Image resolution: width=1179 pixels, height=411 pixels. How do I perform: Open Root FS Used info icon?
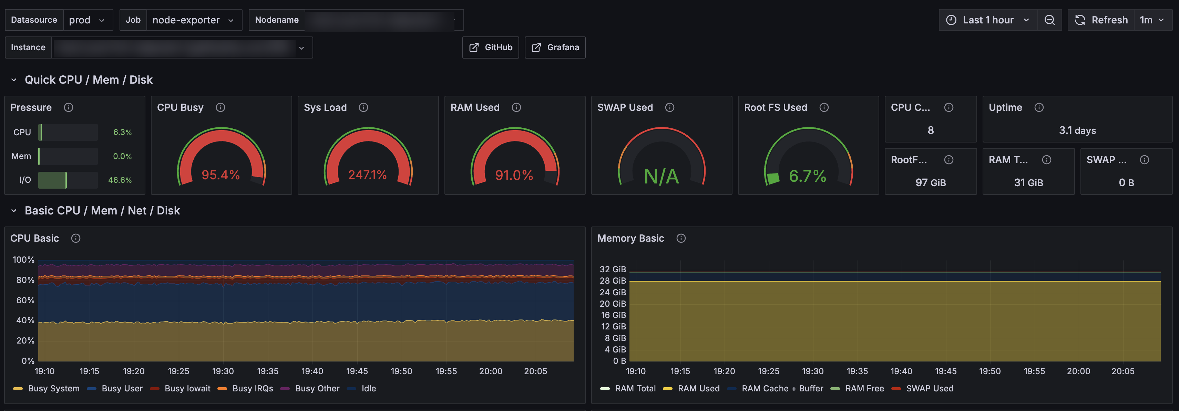(824, 107)
